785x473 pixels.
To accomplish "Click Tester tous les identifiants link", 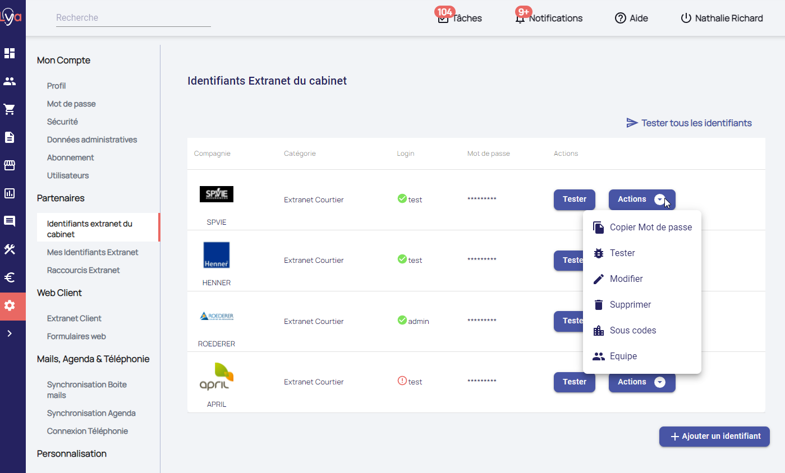I will click(x=689, y=123).
